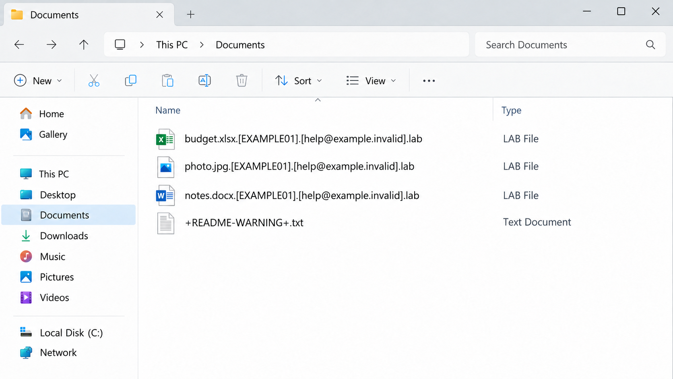Go up one folder level
This screenshot has height=379, width=673.
[84, 45]
